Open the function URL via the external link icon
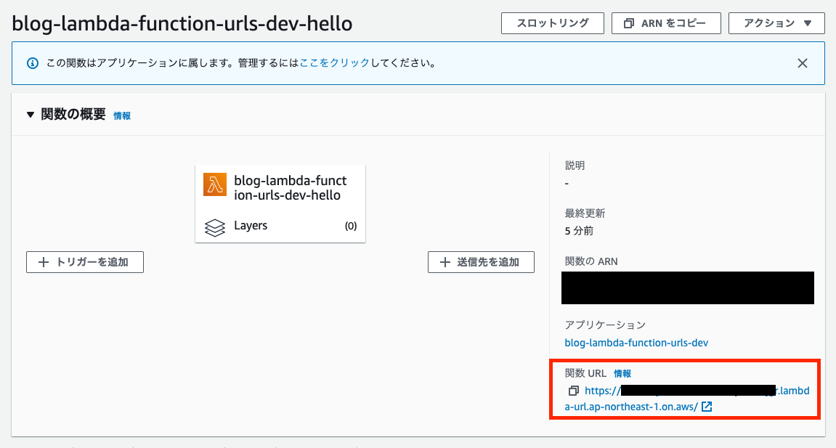The image size is (836, 448). pos(707,407)
